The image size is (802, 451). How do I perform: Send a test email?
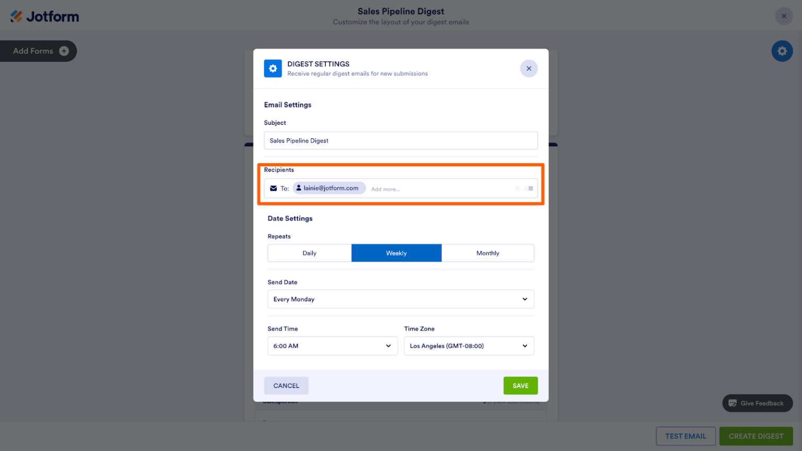pos(686,436)
